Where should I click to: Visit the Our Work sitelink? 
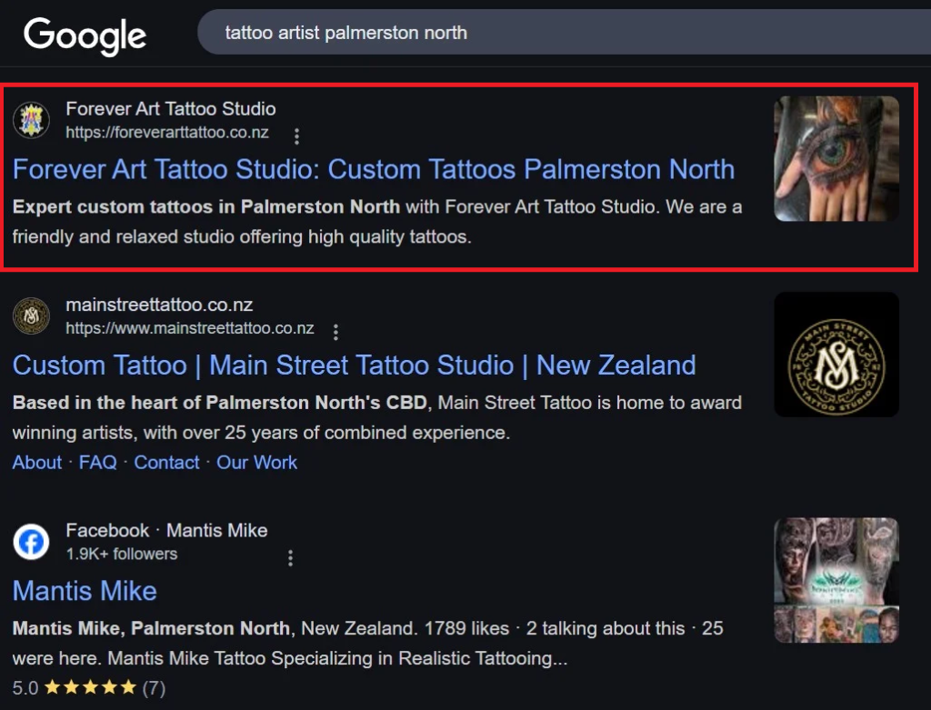(256, 463)
